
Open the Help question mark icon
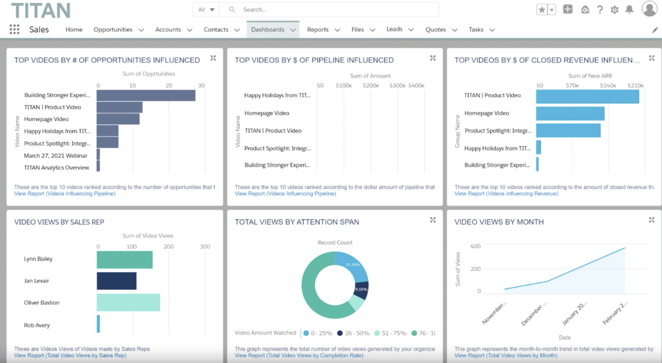(600, 10)
